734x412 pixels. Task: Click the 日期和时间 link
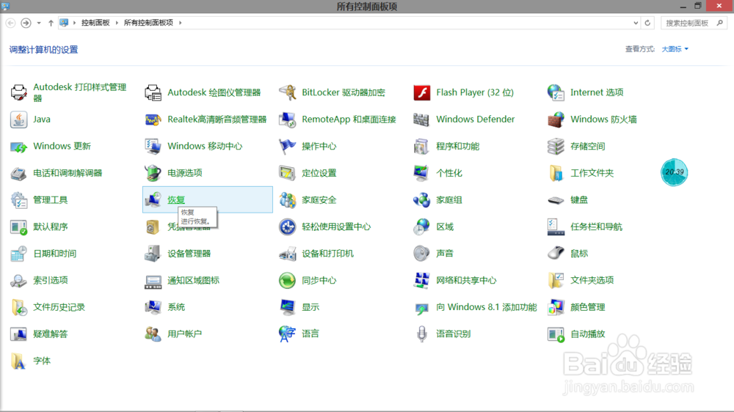[55, 254]
